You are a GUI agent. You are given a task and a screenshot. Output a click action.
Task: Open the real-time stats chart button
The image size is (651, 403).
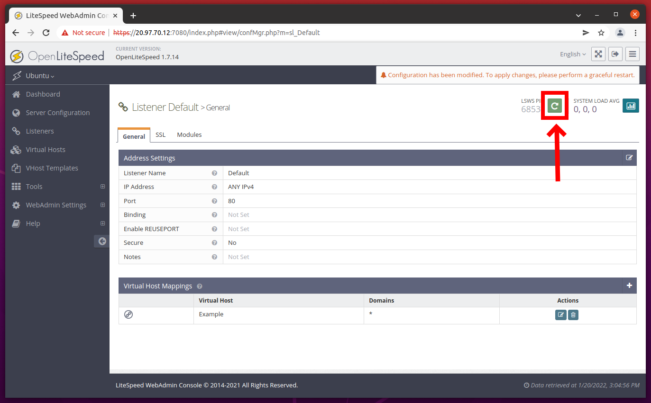(x=631, y=106)
